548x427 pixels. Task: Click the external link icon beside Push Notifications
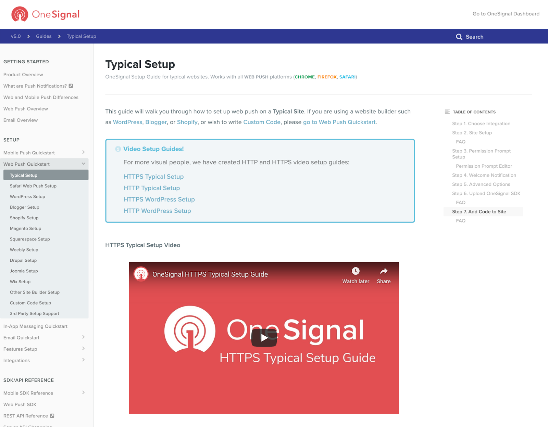click(71, 86)
